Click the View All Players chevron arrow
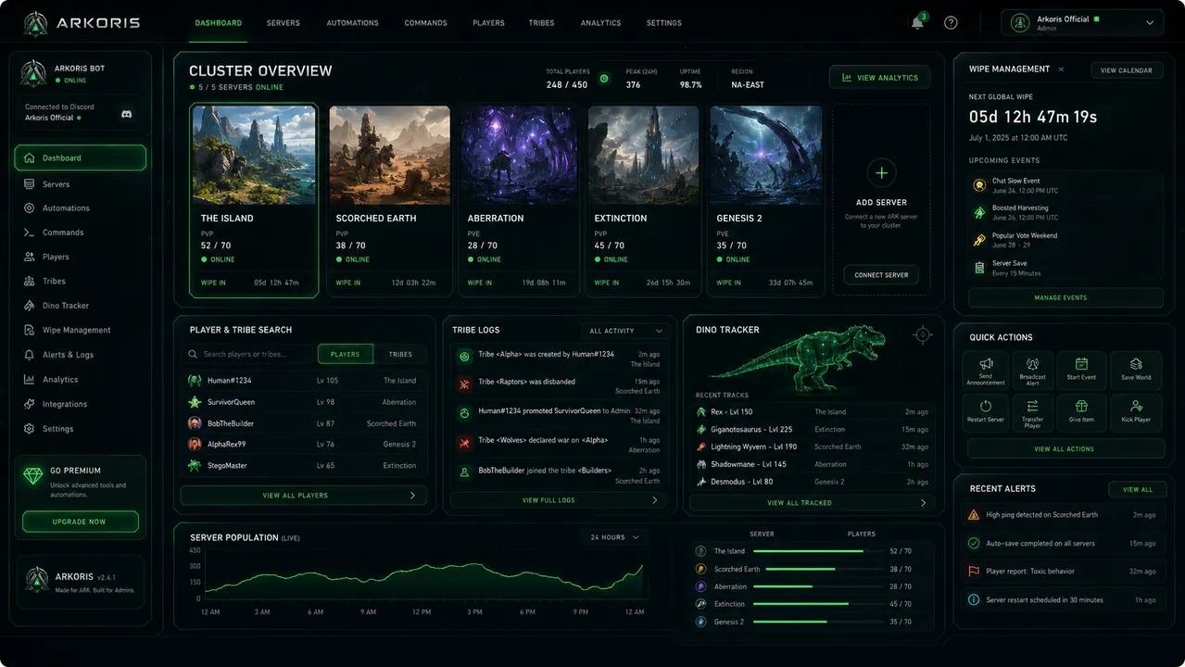This screenshot has width=1185, height=667. pyautogui.click(x=412, y=496)
